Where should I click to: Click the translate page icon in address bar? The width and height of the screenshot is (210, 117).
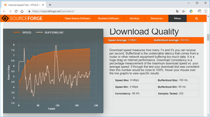[x=178, y=11]
